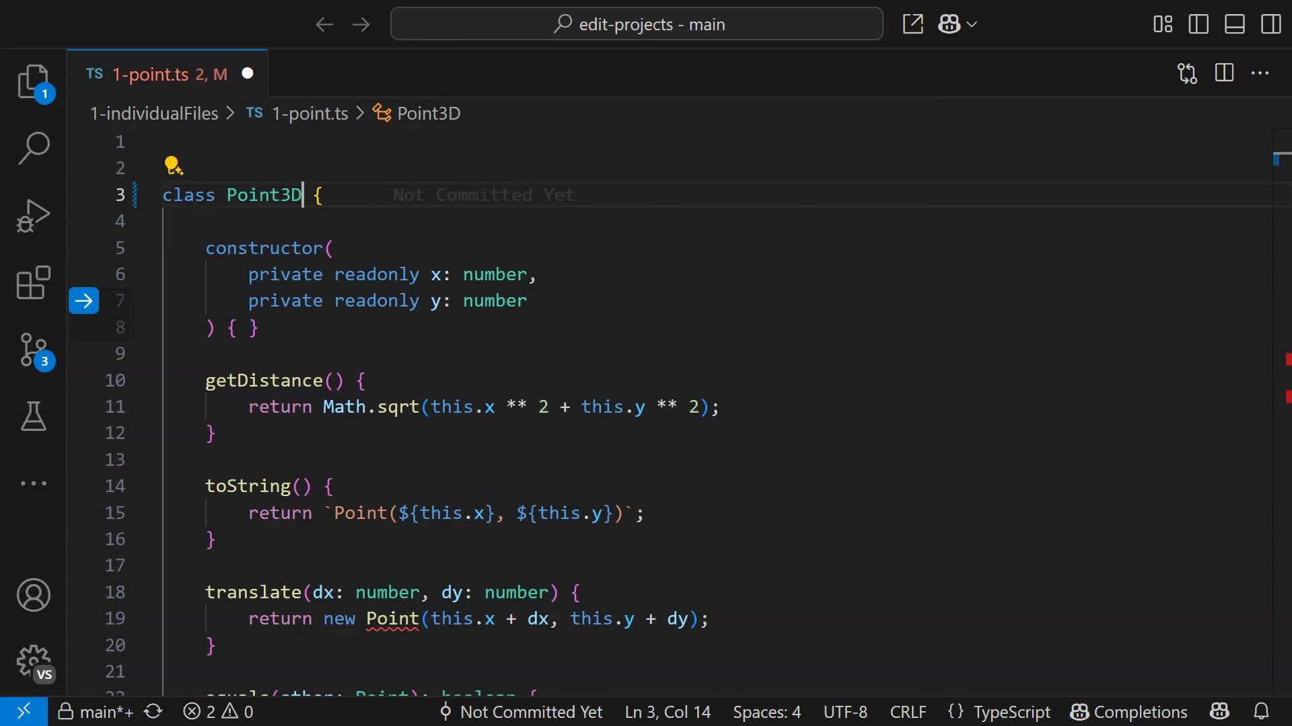
Task: Open the Search view
Action: point(33,148)
